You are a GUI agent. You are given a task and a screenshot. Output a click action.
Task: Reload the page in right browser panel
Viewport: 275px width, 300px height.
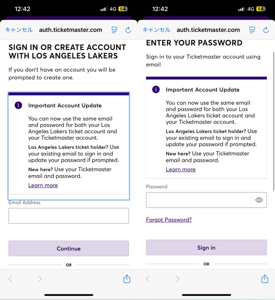(x=266, y=30)
